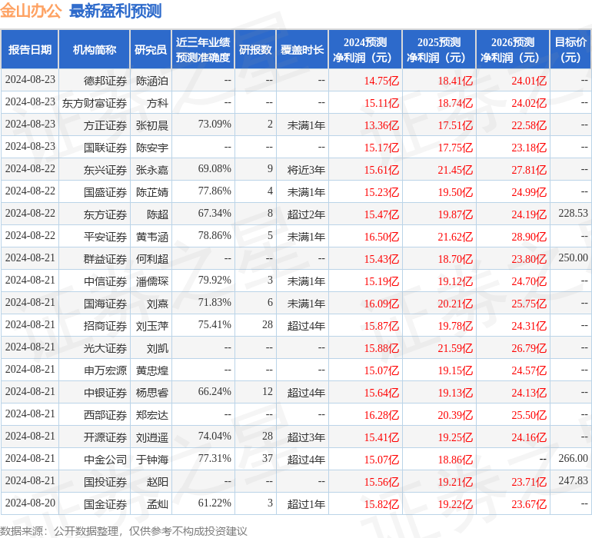Image resolution: width=592 pixels, height=538 pixels.
Task: Click target price 250.00
Action: tap(573, 257)
